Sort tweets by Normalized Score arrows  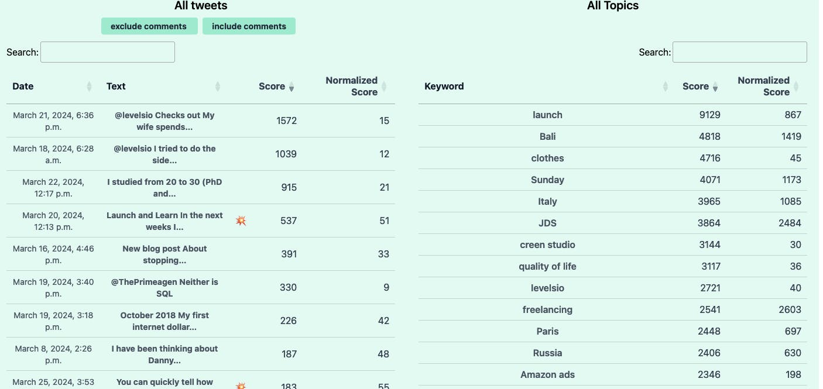[x=384, y=87]
